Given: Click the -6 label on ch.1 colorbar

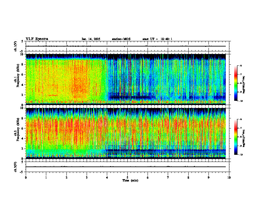Looking at the screenshot, I should (241, 65).
